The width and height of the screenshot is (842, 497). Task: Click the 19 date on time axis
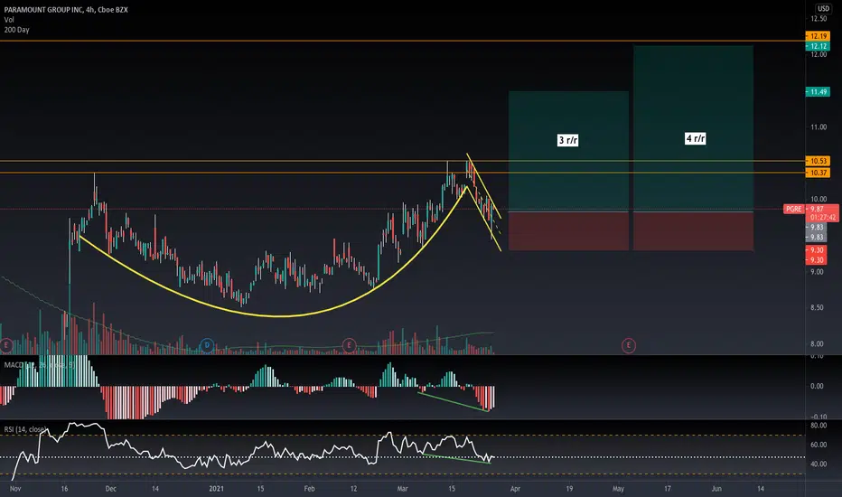569,489
